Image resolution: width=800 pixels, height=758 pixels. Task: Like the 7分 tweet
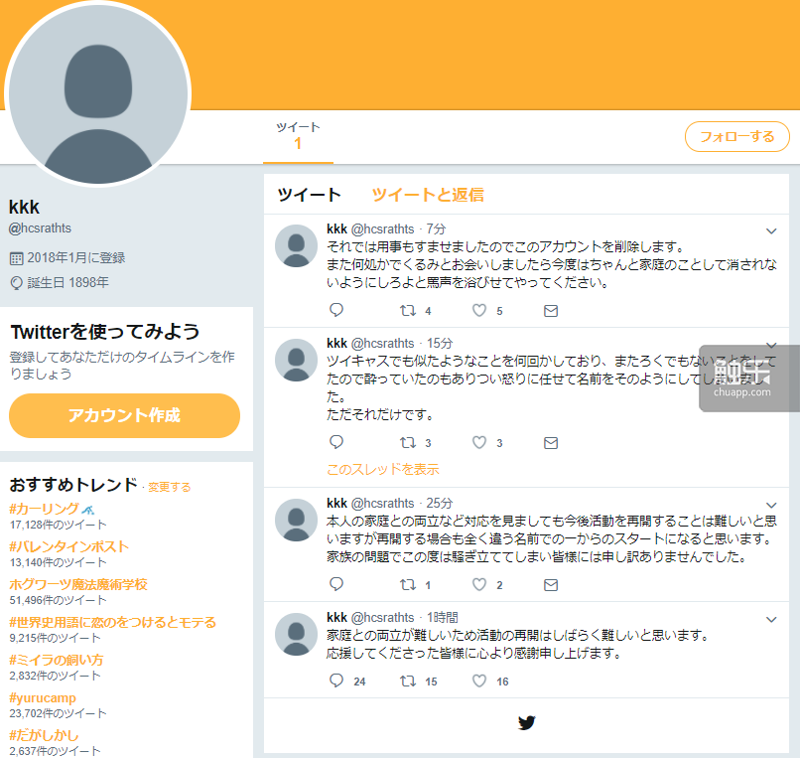[479, 310]
